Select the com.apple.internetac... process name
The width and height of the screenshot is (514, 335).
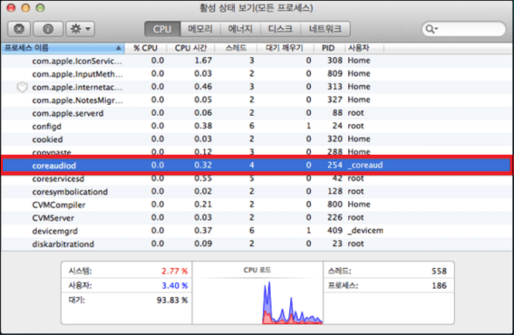(x=77, y=87)
